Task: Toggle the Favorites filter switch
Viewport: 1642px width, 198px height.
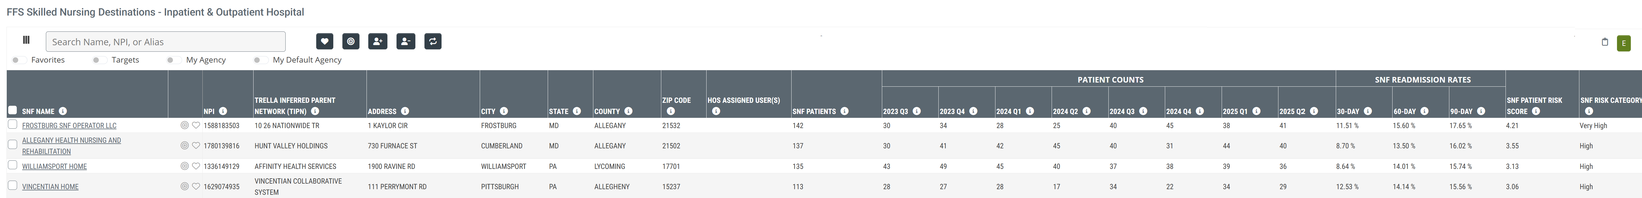Action: (x=19, y=60)
